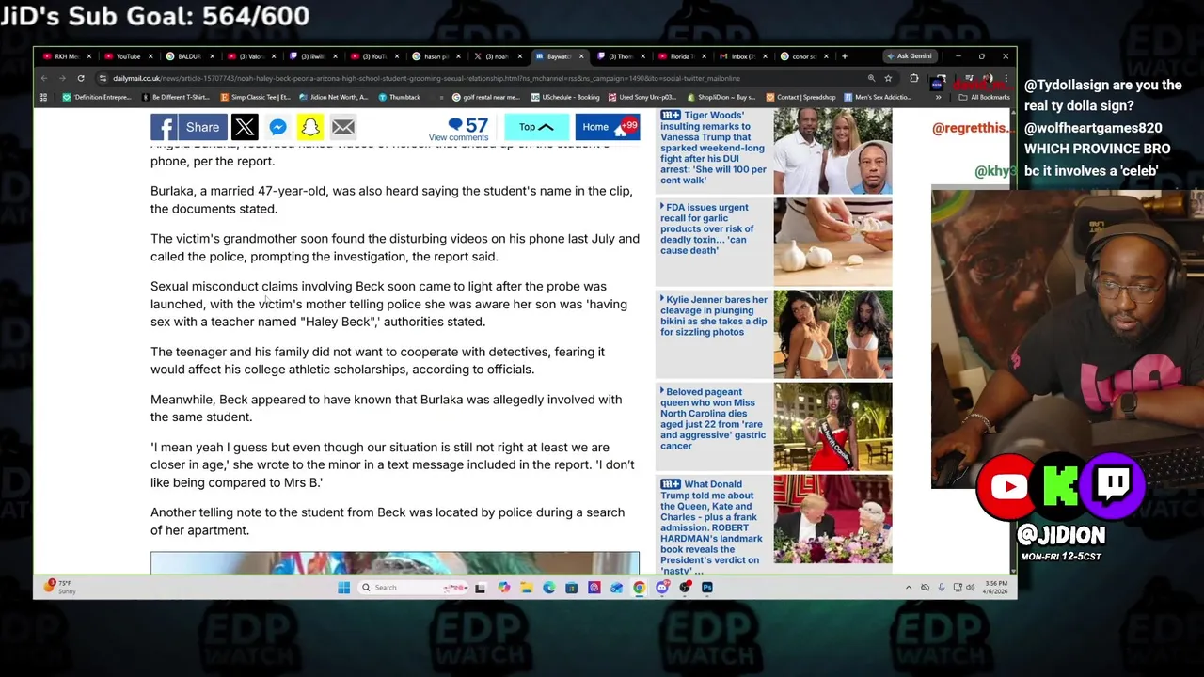The height and width of the screenshot is (677, 1204).
Task: Open Tiger Woods article link
Action: 712,148
